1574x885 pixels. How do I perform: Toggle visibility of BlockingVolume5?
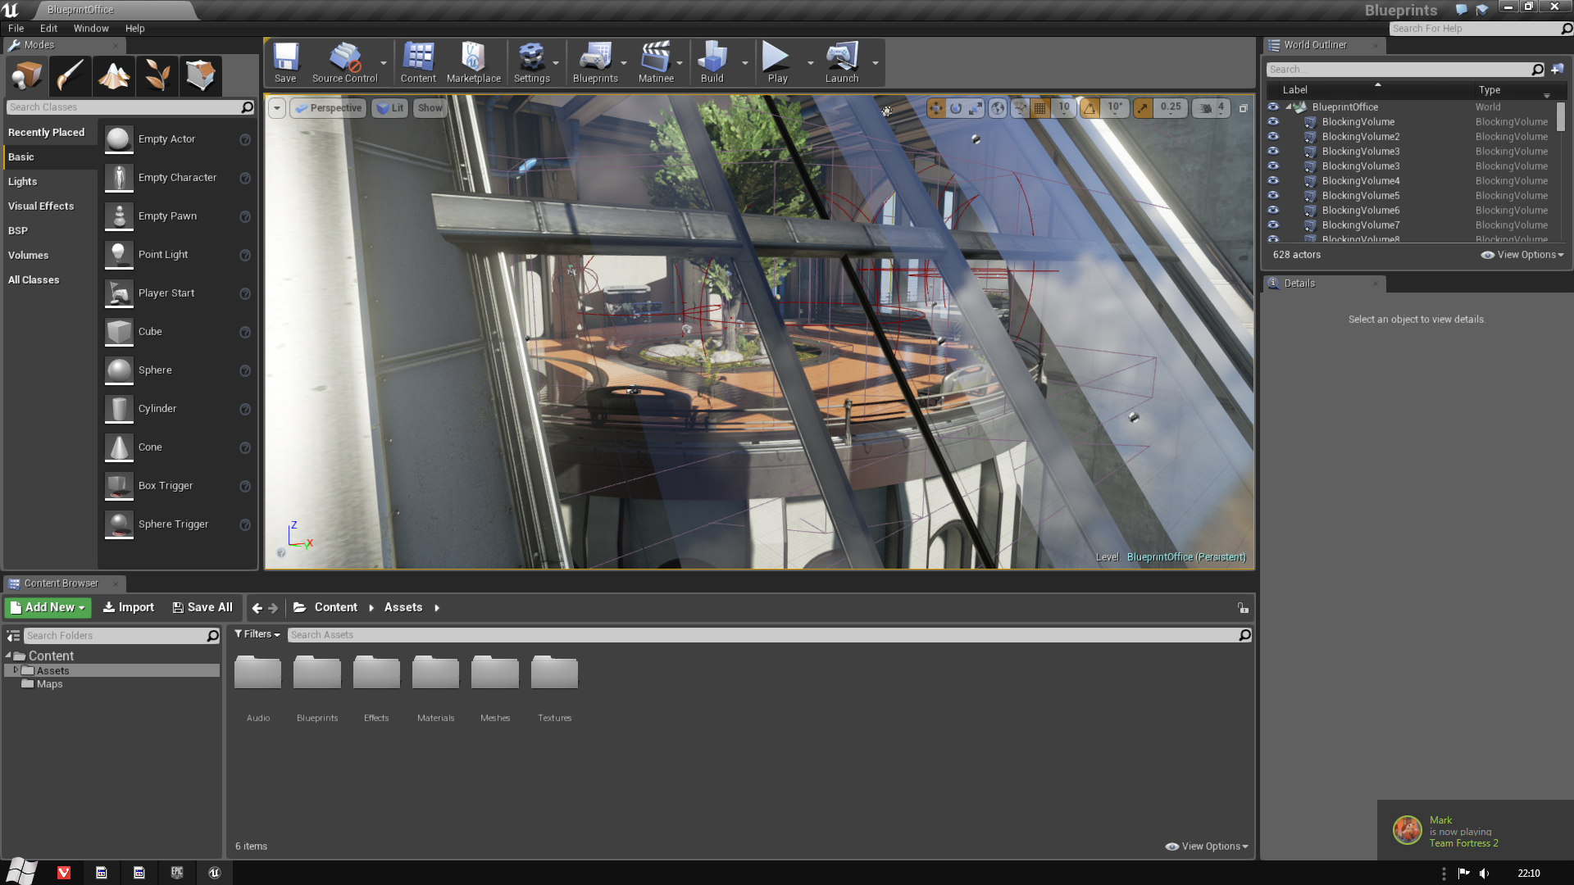point(1273,195)
